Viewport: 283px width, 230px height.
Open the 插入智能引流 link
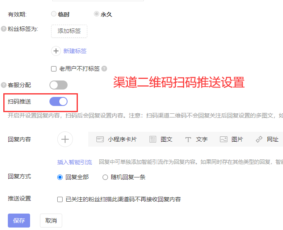[x=75, y=162]
